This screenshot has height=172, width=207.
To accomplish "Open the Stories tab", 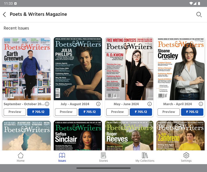I will click(103, 157).
